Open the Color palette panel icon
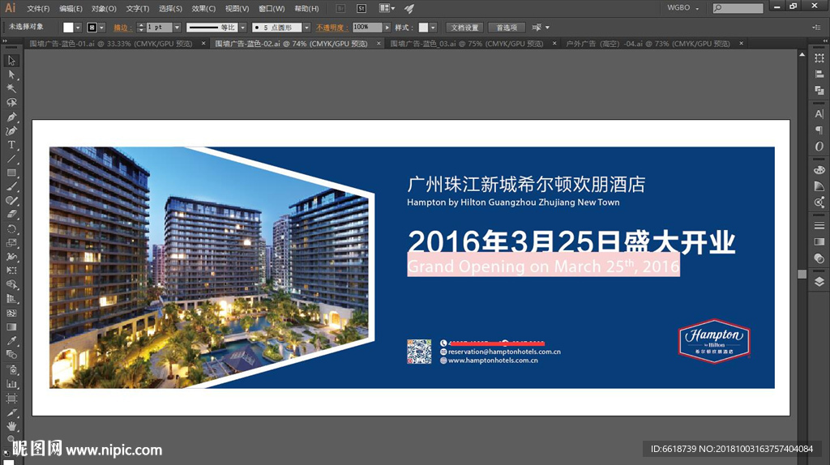830x465 pixels. 819,170
